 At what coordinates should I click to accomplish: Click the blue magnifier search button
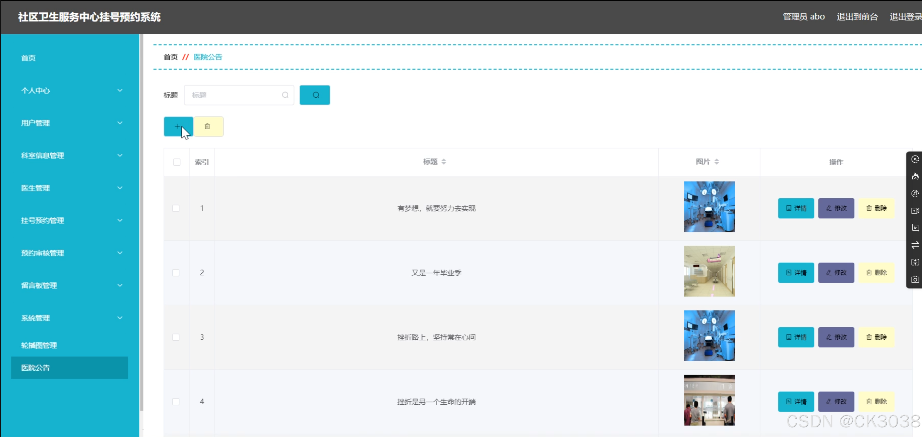(315, 95)
